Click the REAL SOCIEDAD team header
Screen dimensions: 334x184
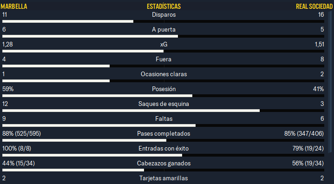(314, 7)
